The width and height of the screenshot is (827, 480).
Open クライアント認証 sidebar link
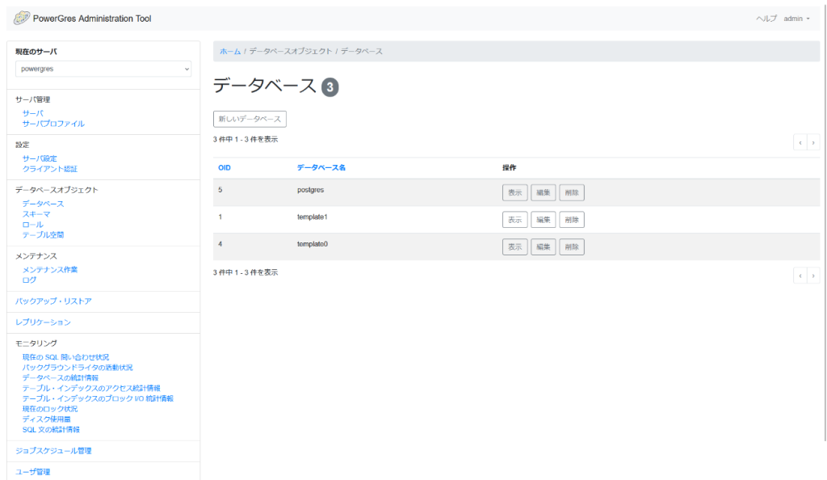49,169
